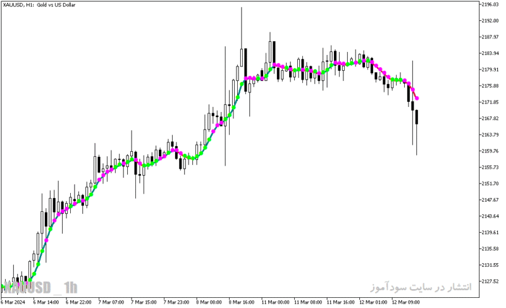Select the 6 Mar 2024 time label

pos(13,302)
